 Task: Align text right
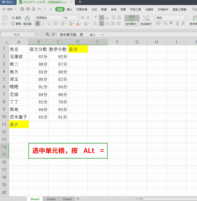(107, 23)
